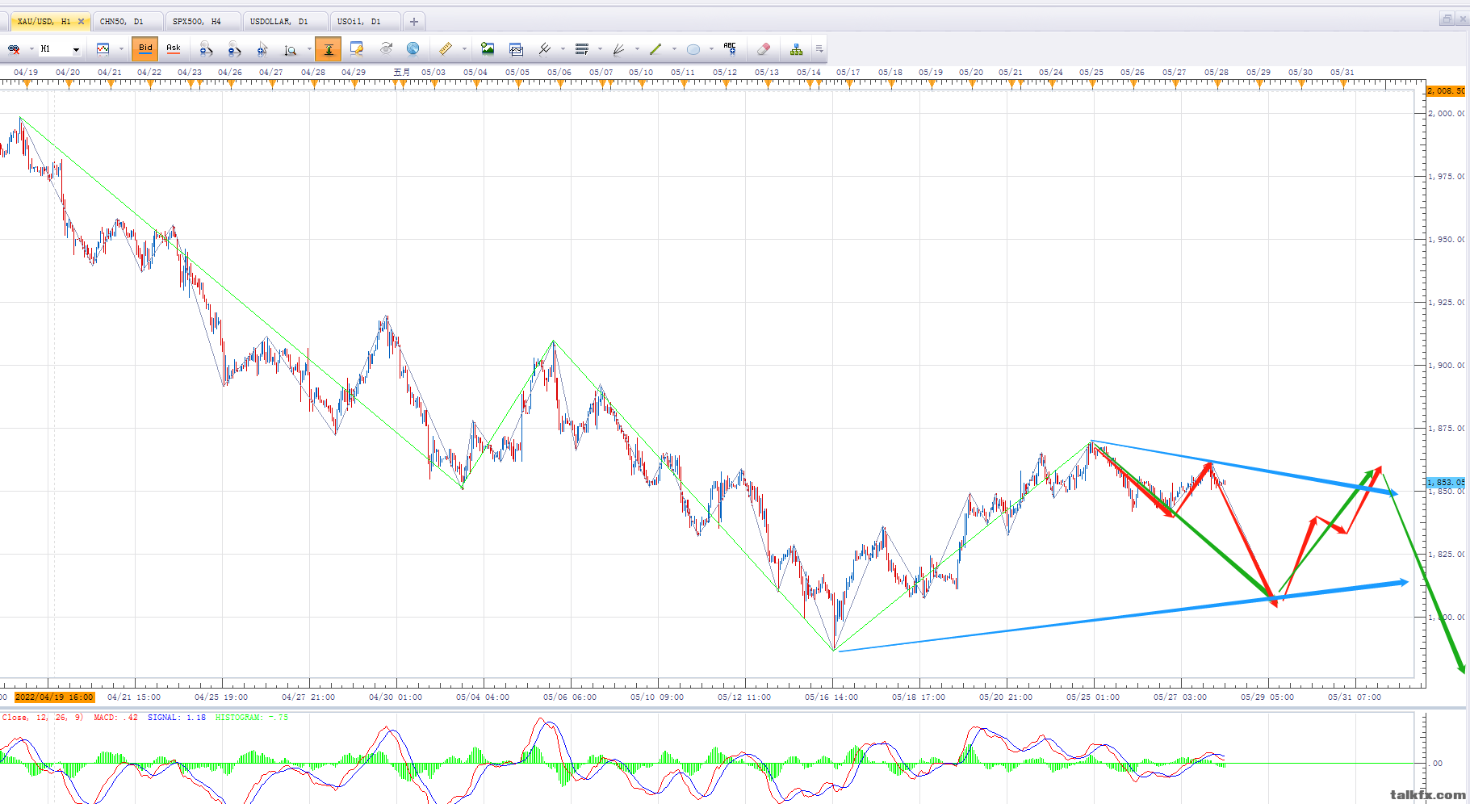The height and width of the screenshot is (804, 1470).
Task: Click the 05/10 09:00 time axis label
Action: 657,697
